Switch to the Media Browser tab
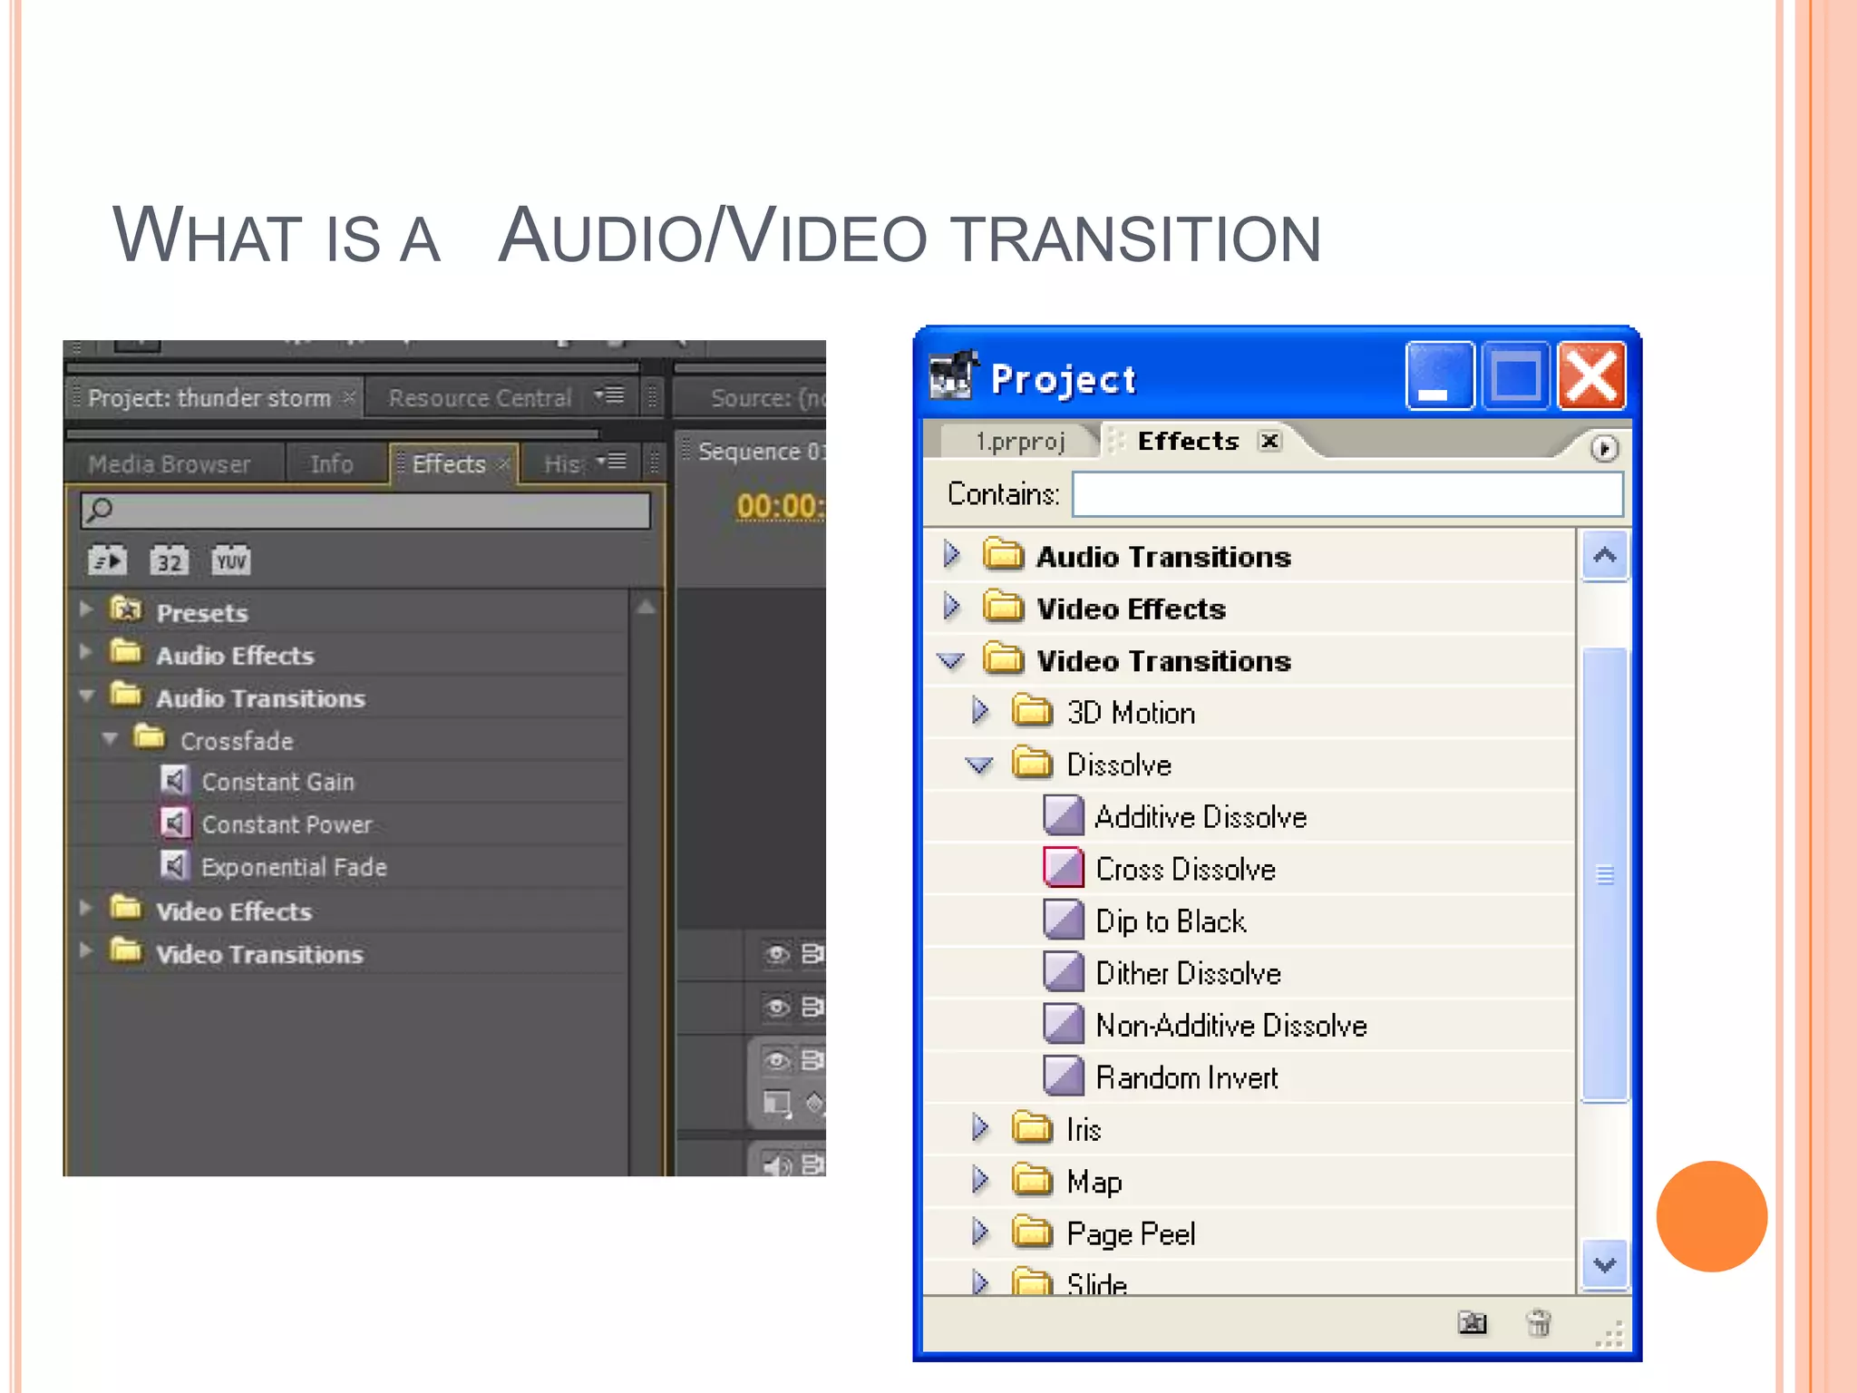1857x1393 pixels. (170, 464)
